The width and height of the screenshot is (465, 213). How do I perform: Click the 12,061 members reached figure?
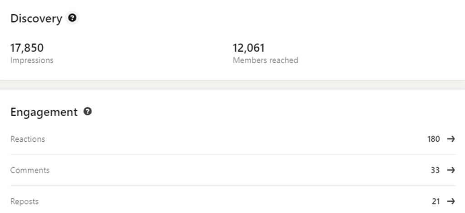coord(248,48)
